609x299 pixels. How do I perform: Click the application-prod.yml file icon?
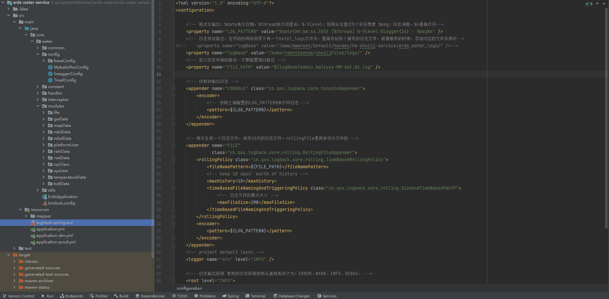coord(33,242)
